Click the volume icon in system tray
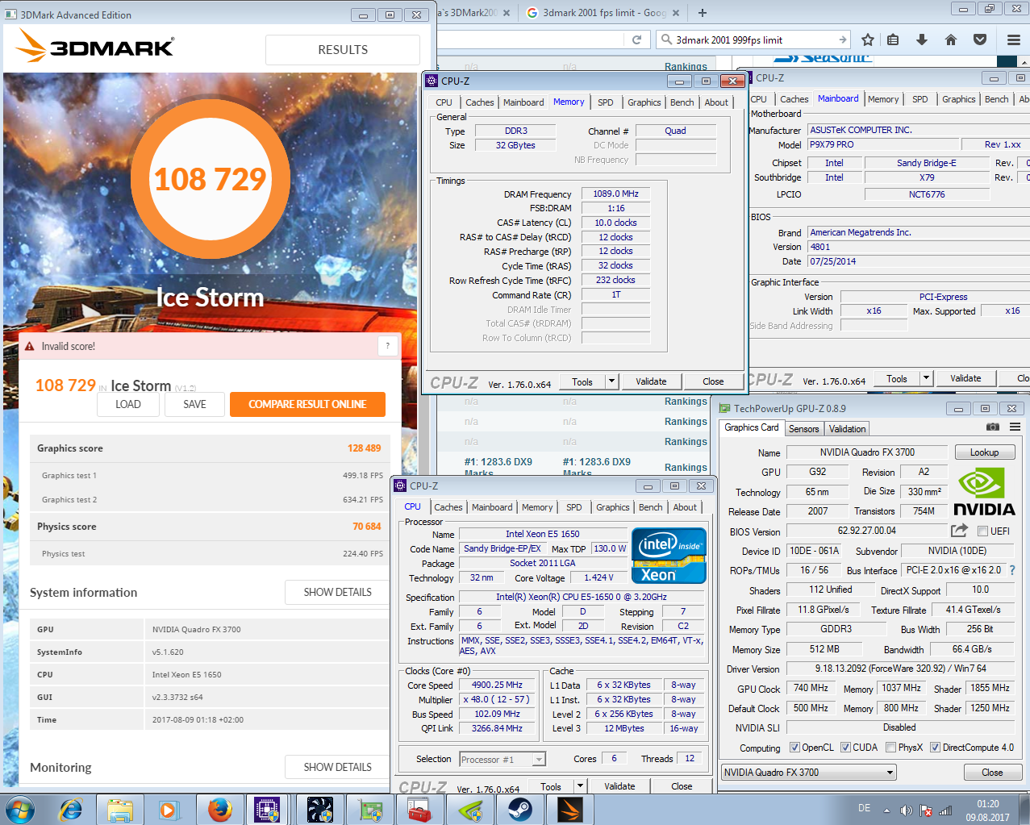This screenshot has height=825, width=1030. coord(906,810)
